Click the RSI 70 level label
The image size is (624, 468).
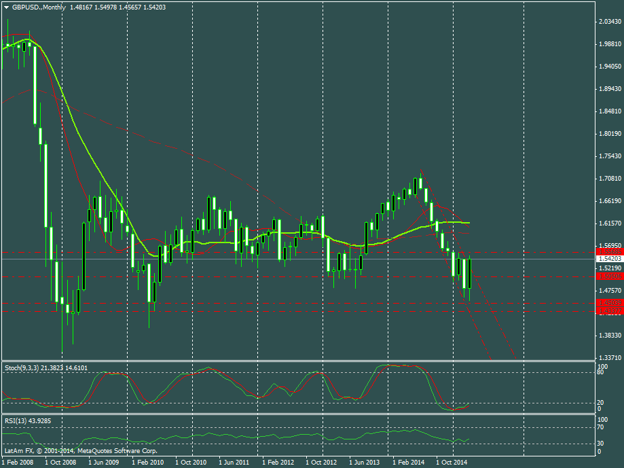[x=600, y=428]
